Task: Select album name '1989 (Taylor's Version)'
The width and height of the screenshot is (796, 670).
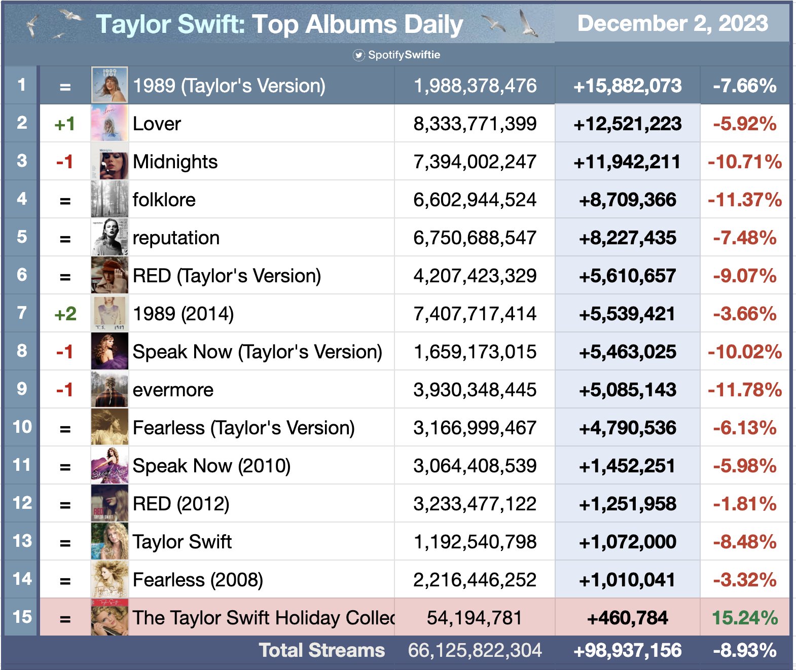Action: point(229,86)
